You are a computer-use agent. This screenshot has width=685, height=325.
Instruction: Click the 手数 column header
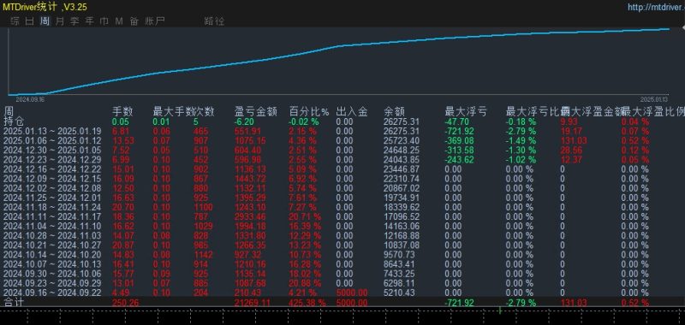122,112
